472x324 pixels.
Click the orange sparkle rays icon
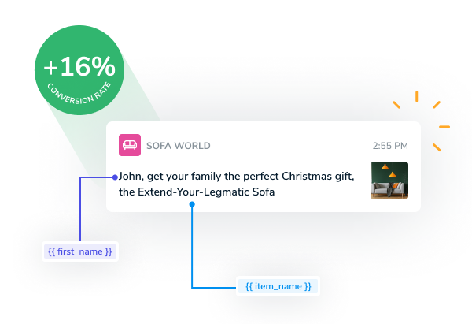422,121
